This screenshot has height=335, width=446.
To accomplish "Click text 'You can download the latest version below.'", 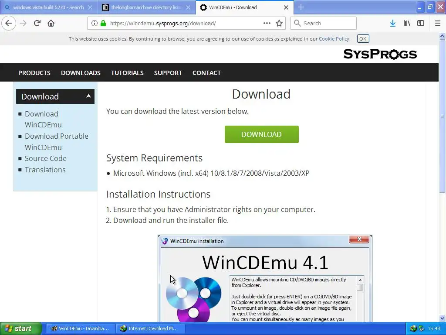I will click(x=178, y=111).
